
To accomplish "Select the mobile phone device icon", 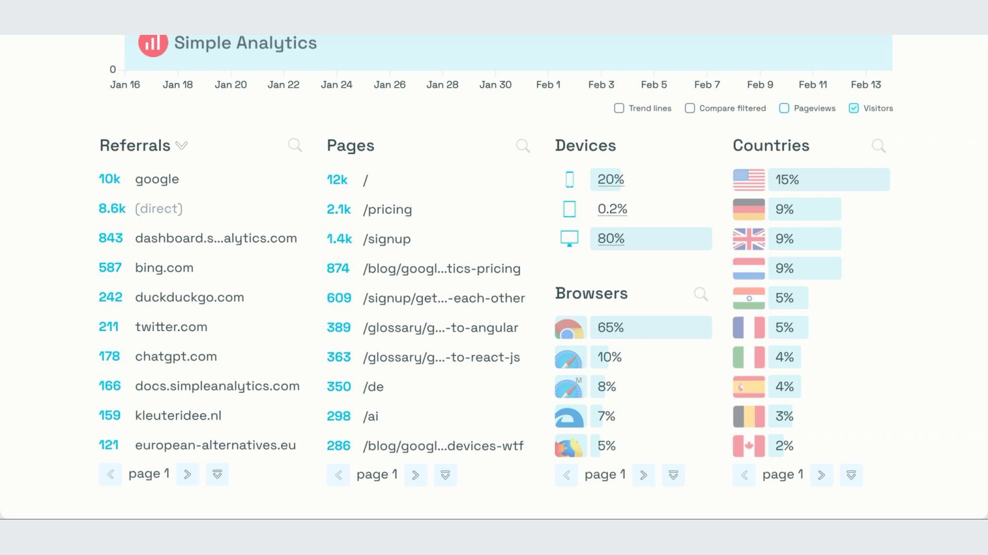I will (x=569, y=180).
